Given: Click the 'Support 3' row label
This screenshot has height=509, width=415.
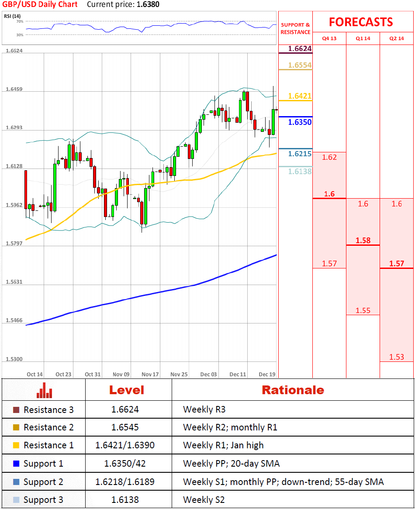Looking at the screenshot, I should tap(44, 500).
